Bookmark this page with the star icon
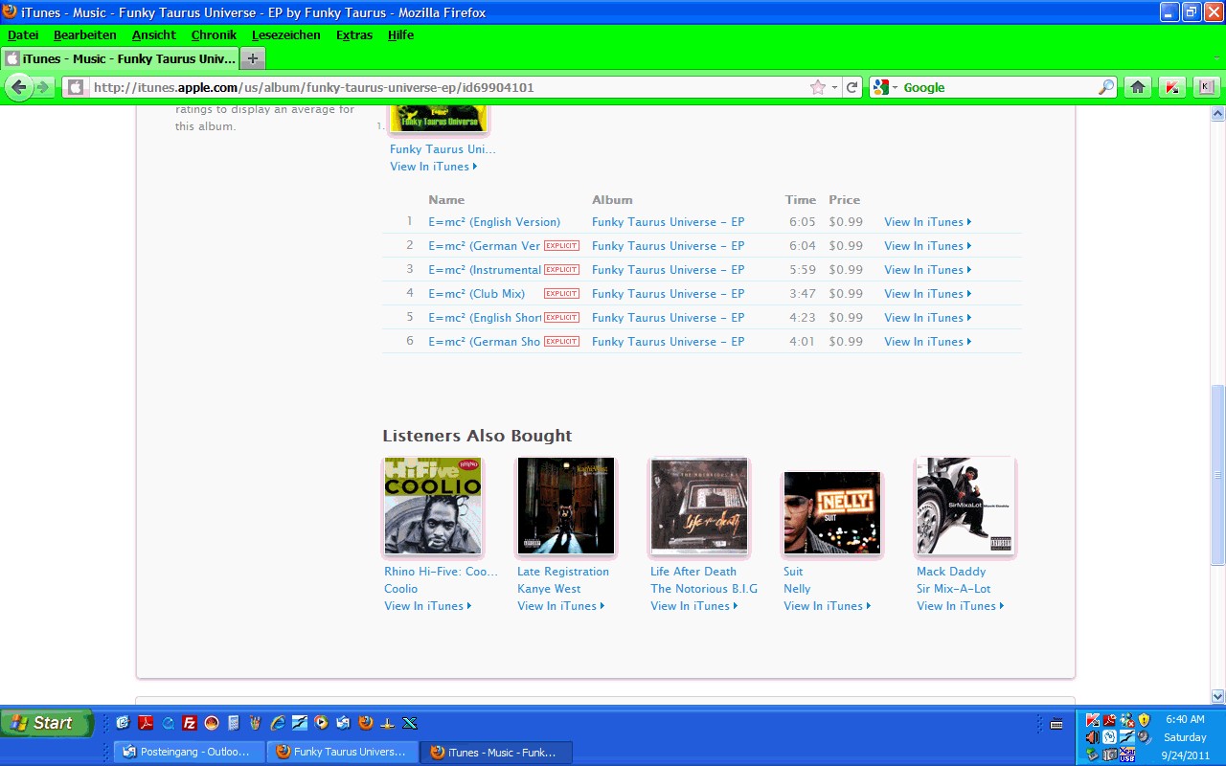 pos(817,87)
